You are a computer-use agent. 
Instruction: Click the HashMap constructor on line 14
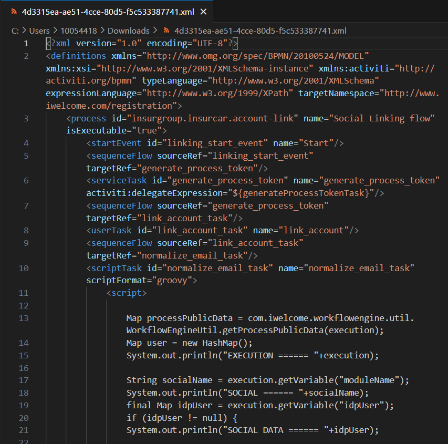point(225,343)
